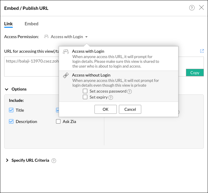Open the Access Permission dropdown

point(66,37)
